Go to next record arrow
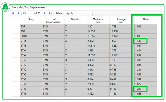Viewport: 166px width, 102px height. point(45,13)
